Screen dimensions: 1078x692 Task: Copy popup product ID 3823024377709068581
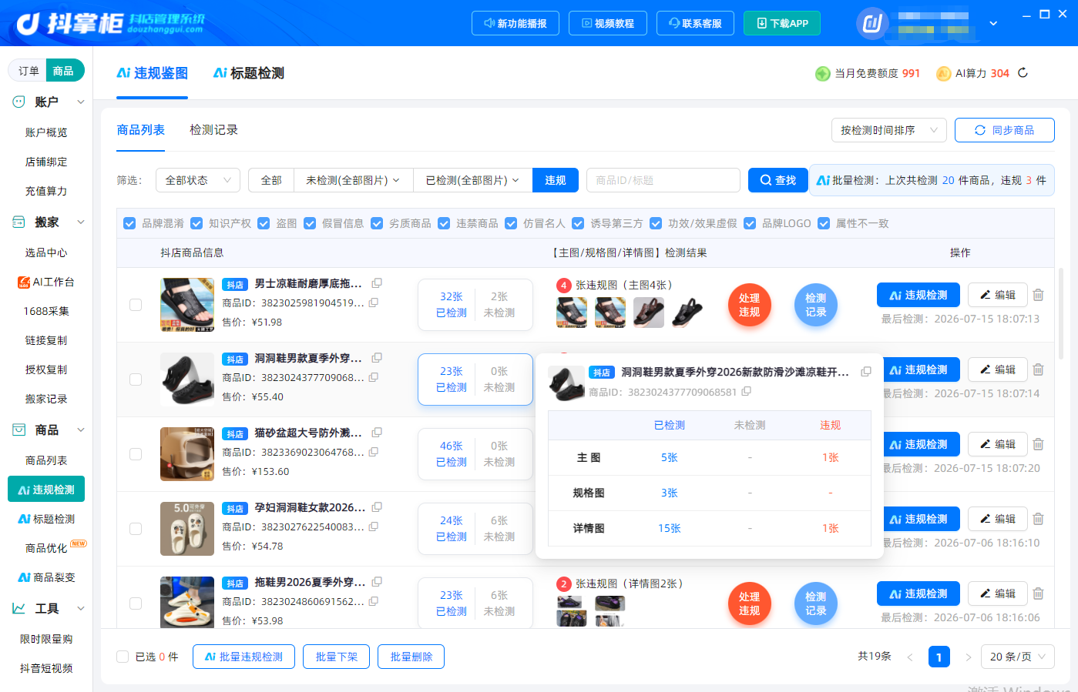click(746, 392)
